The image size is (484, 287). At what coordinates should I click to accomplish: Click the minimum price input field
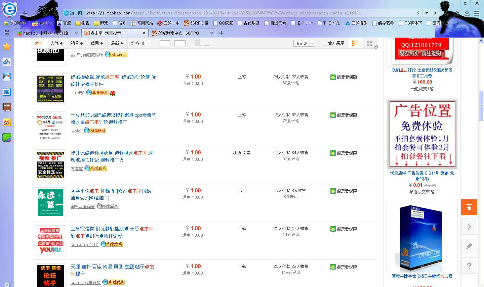165,43
